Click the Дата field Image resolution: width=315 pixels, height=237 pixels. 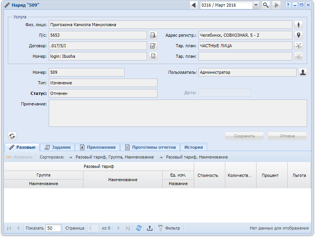(225, 93)
